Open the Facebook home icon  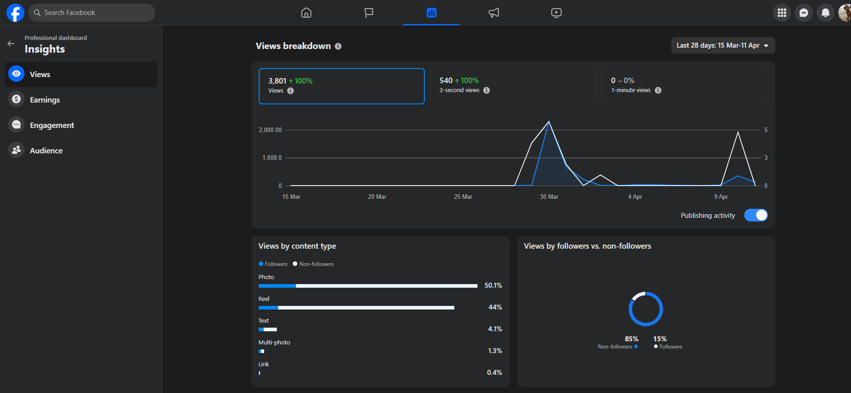(306, 13)
